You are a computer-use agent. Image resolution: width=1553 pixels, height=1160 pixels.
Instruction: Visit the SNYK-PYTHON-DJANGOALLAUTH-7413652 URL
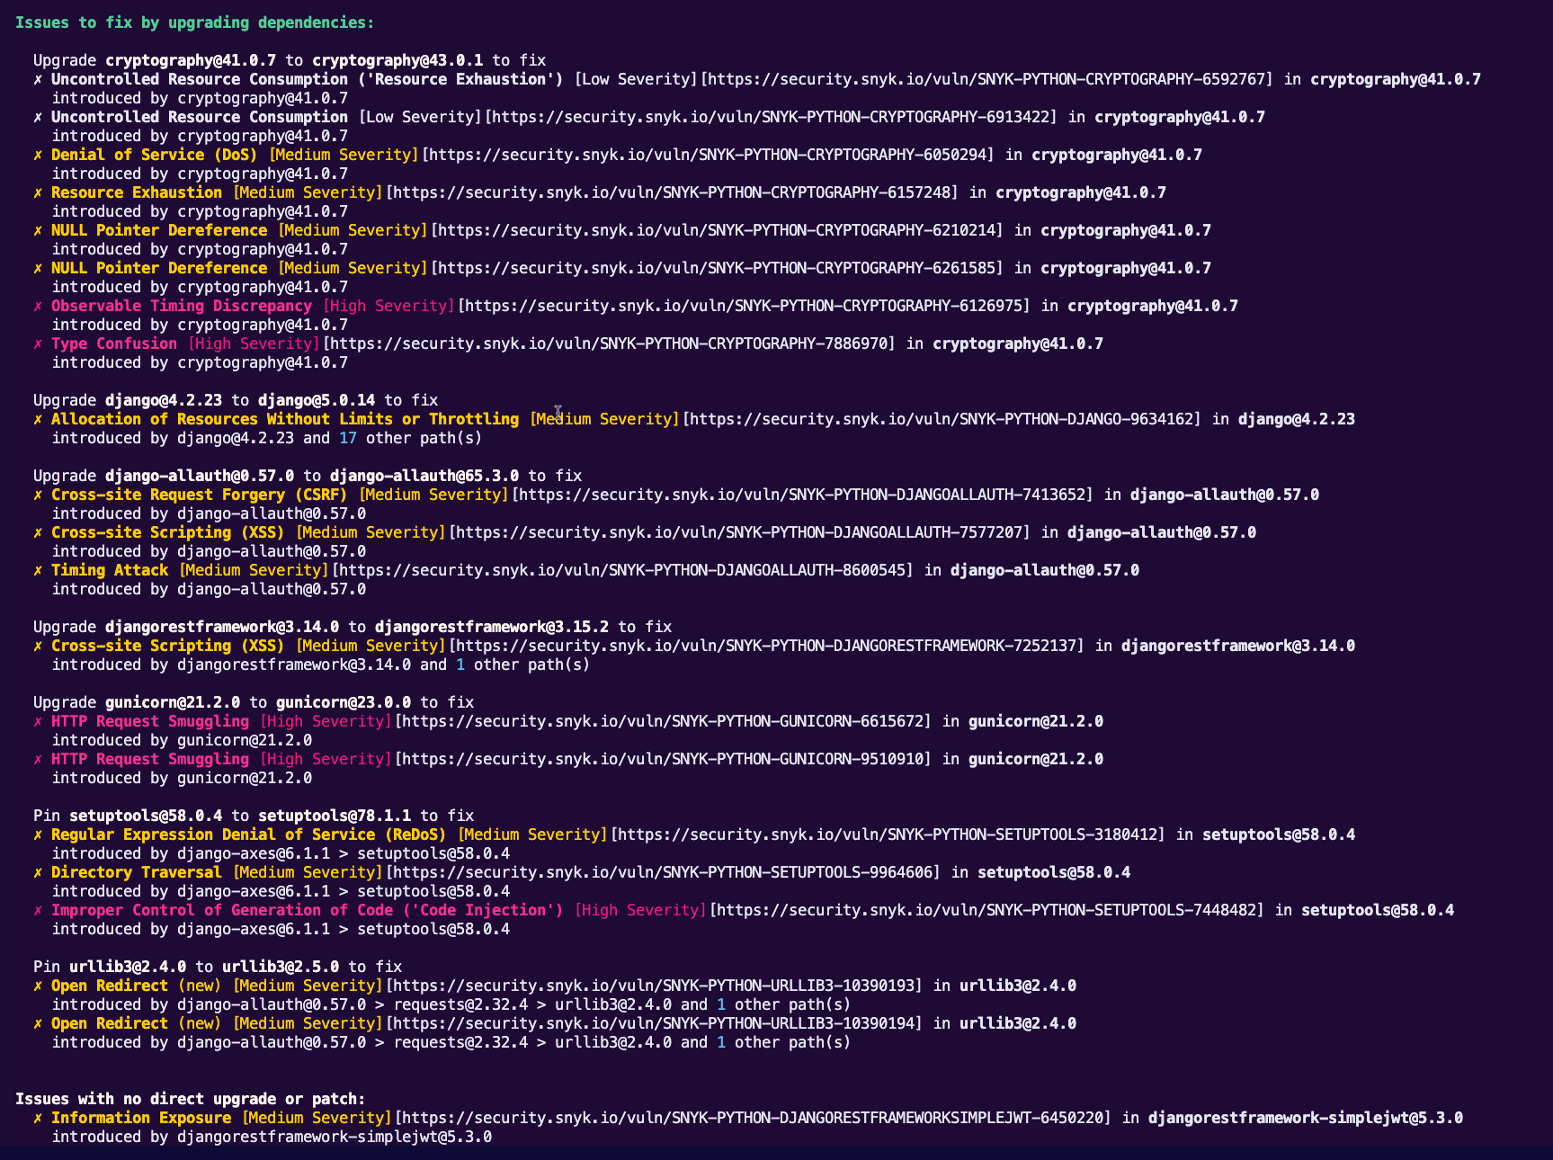tap(802, 495)
